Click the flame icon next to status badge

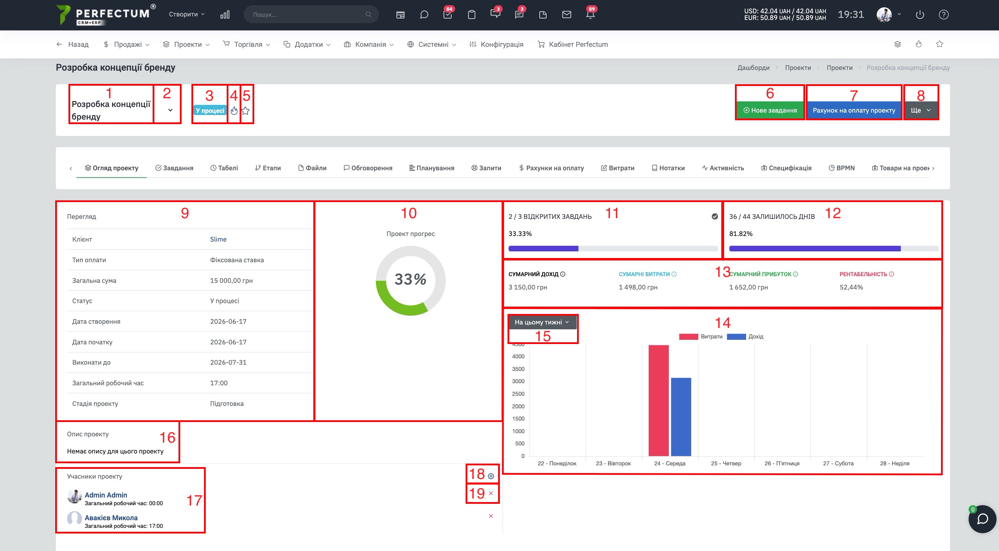(x=234, y=110)
